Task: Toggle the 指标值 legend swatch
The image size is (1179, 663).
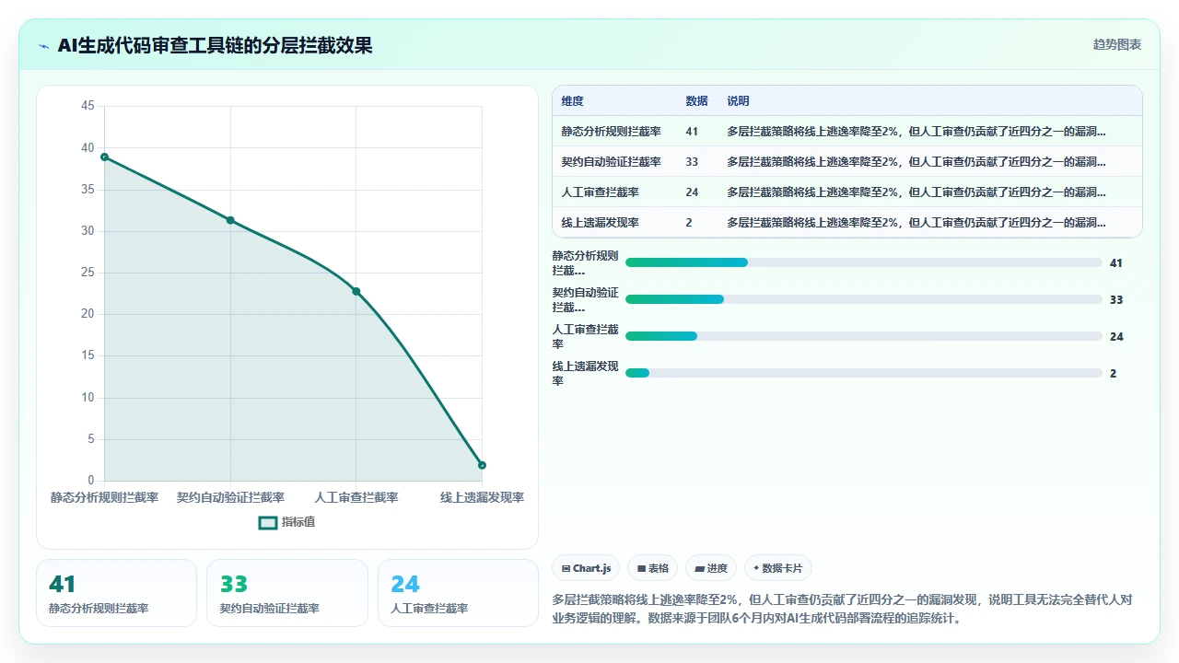Action: tap(267, 522)
